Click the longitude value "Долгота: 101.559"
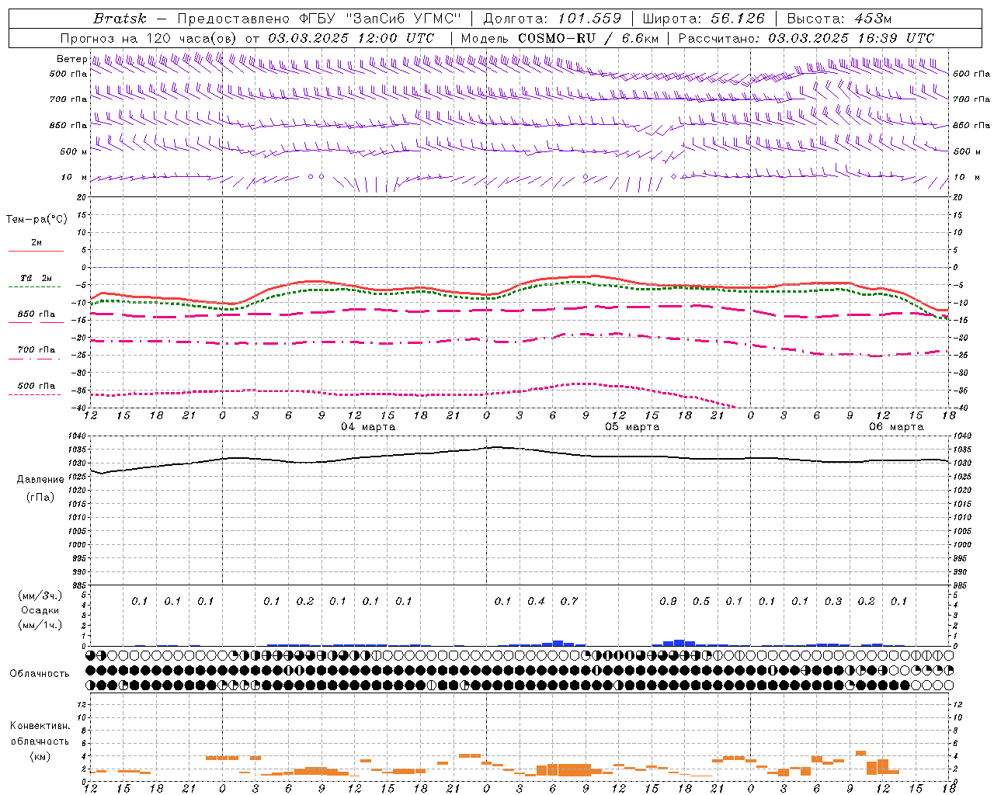Viewport: 994px width, 795px height. click(x=552, y=19)
